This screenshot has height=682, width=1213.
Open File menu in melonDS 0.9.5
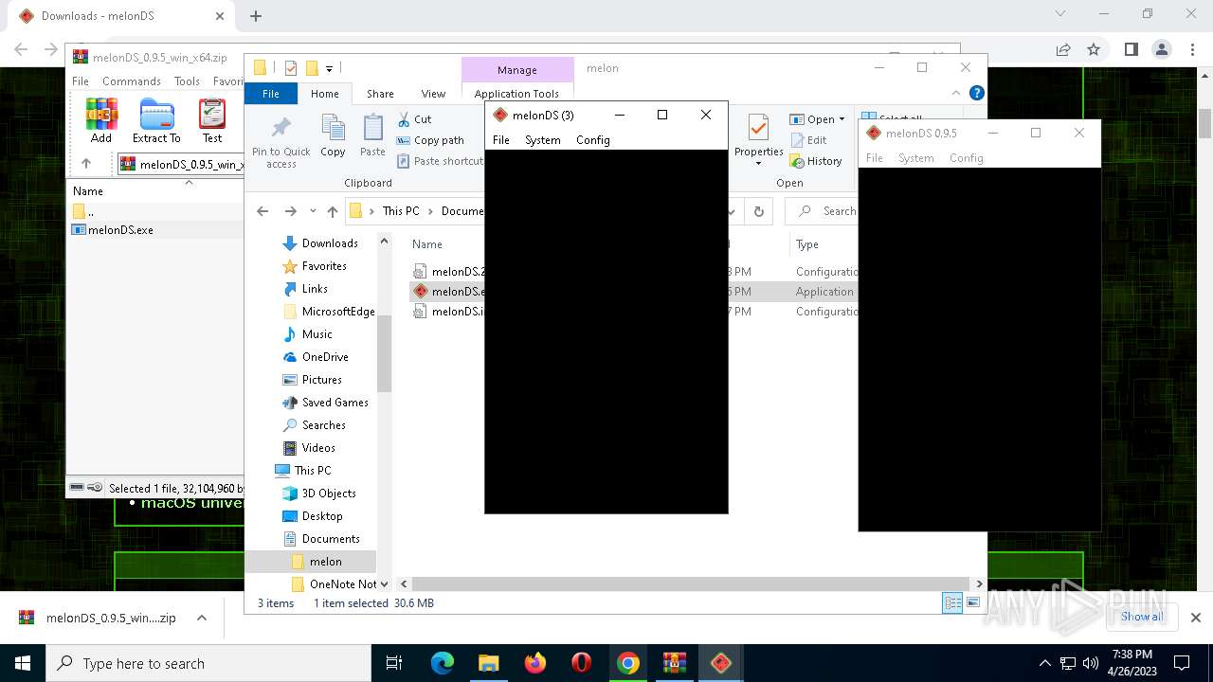tap(875, 158)
